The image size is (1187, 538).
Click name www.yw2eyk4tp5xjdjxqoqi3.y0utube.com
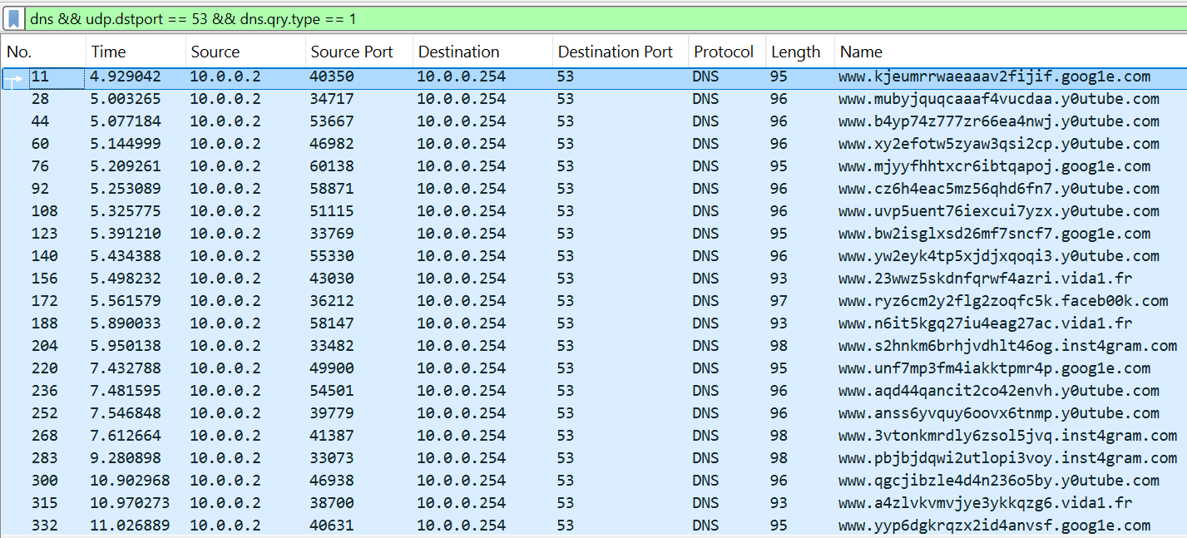998,256
